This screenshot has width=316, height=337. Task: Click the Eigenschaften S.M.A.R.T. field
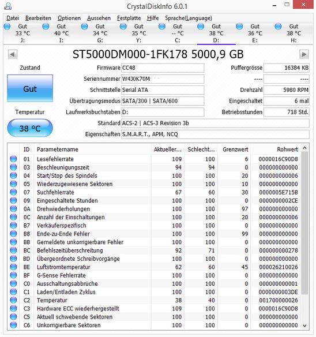(x=215, y=134)
